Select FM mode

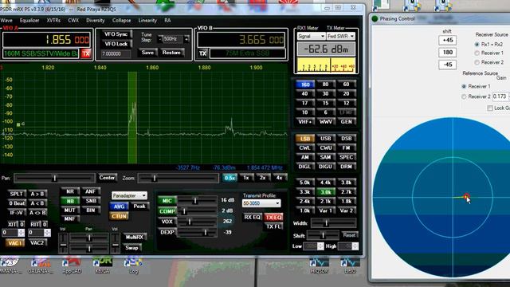(347, 147)
